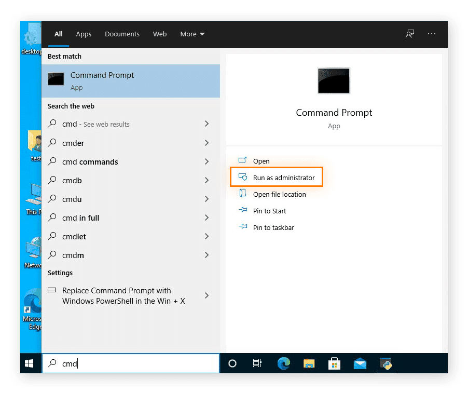Launch Microsoft Edge from the taskbar

(x=283, y=363)
